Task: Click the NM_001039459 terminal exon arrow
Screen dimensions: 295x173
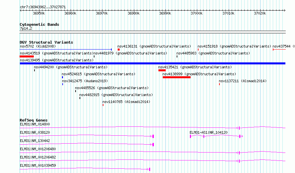Action: (148, 169)
